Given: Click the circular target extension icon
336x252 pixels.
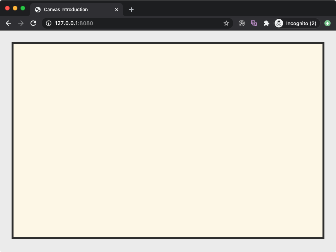Looking at the screenshot, I should click(242, 23).
